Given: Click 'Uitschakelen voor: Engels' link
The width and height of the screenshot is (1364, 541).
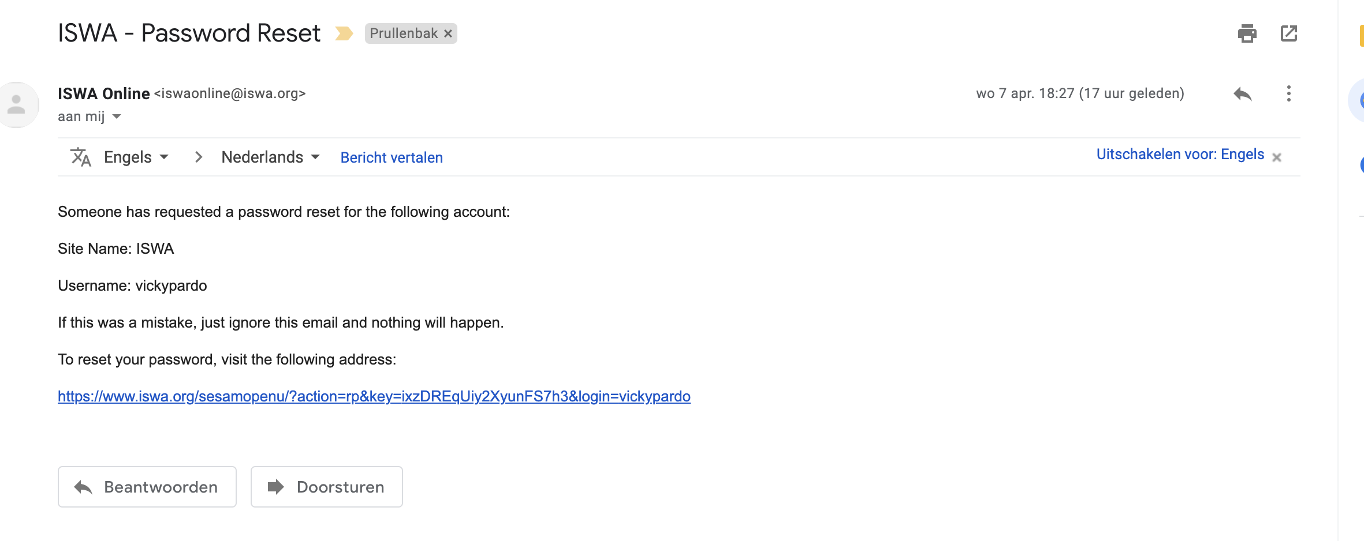Looking at the screenshot, I should point(1180,155).
